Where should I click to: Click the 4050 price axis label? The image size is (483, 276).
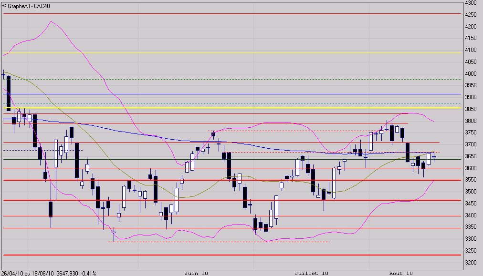471,62
